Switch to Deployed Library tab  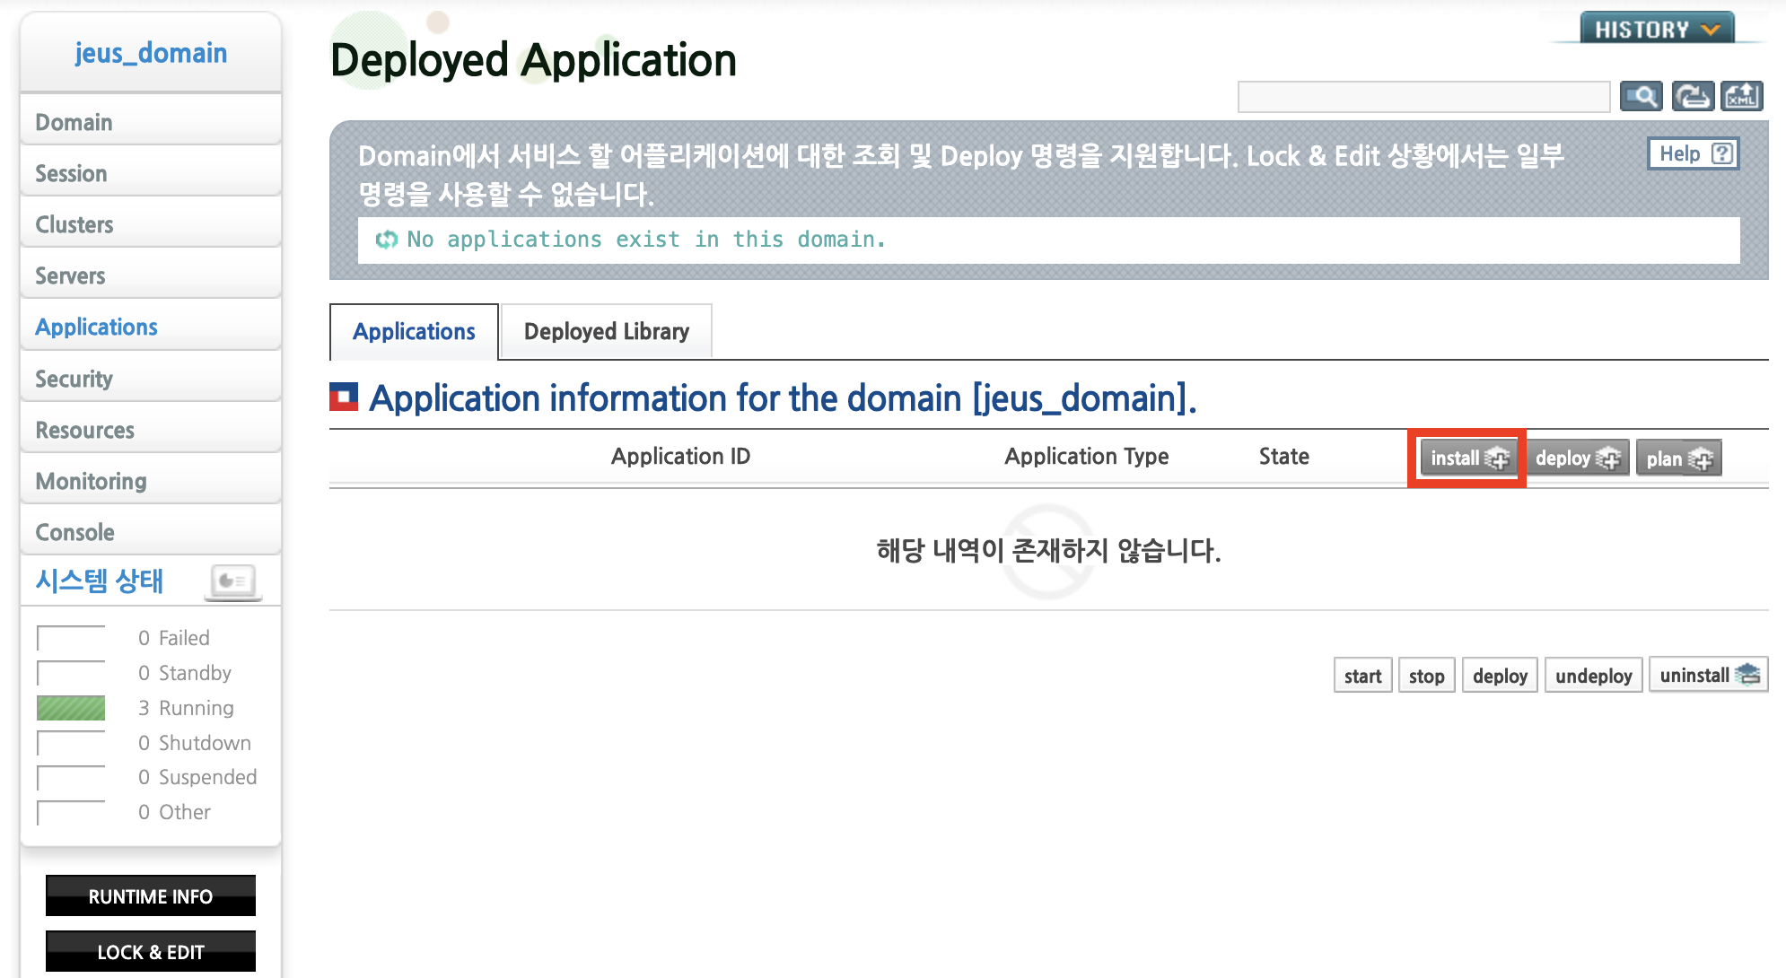[606, 332]
